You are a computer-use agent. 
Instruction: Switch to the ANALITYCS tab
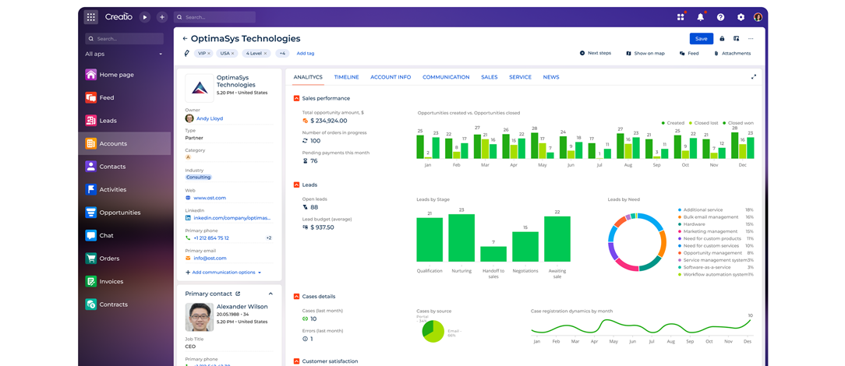(308, 77)
